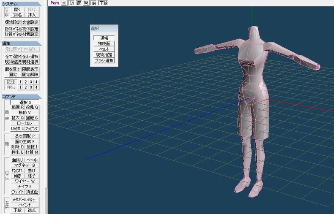Recall selection from 呼出 slot 4
The width and height of the screenshot is (334, 214).
tap(36, 87)
